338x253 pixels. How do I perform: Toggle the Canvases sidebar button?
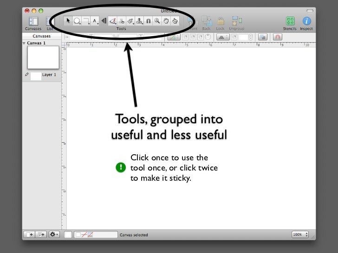click(33, 23)
